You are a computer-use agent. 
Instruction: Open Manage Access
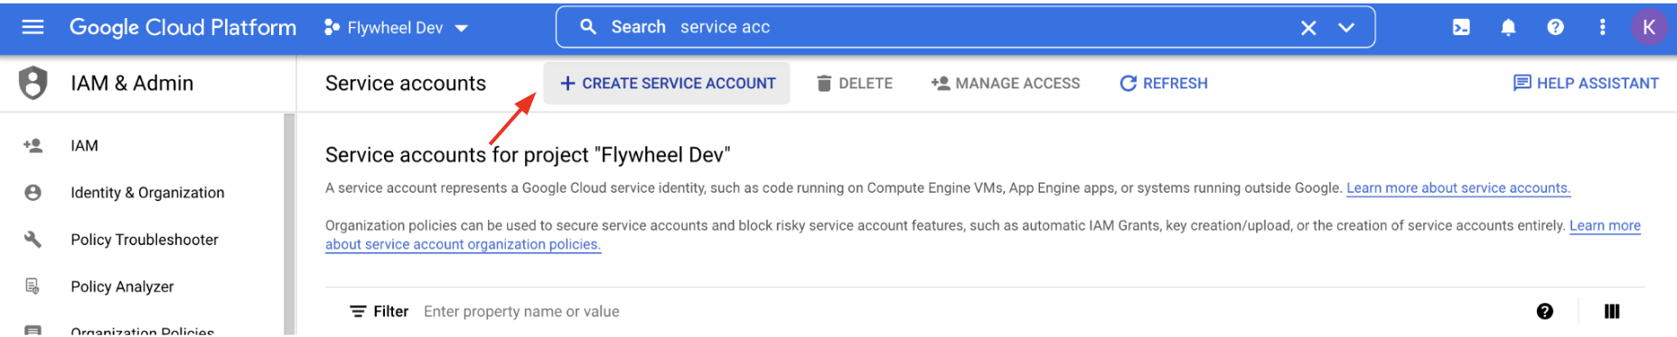pyautogui.click(x=1006, y=83)
